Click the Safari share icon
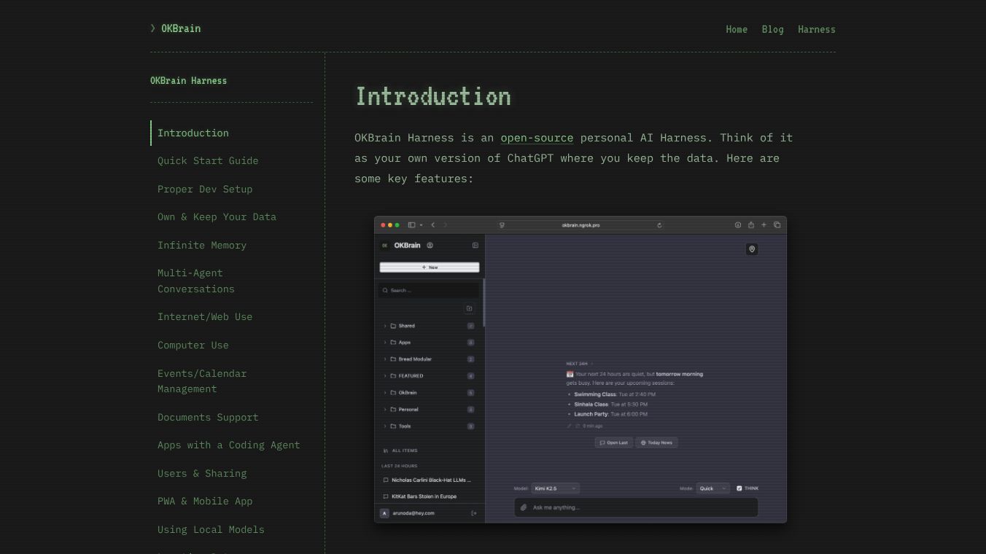986x554 pixels. click(x=750, y=225)
